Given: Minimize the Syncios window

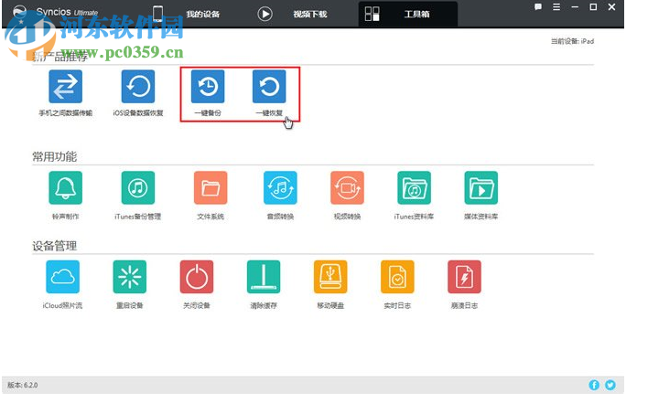Looking at the screenshot, I should pos(575,7).
